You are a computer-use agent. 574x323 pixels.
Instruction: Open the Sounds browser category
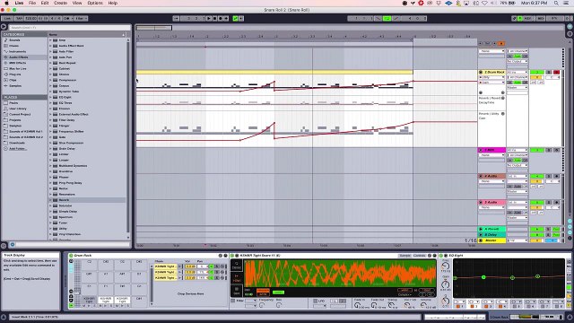pos(14,40)
